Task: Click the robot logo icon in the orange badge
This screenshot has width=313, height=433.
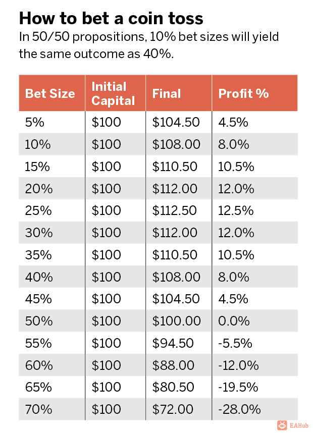Action: 283,425
